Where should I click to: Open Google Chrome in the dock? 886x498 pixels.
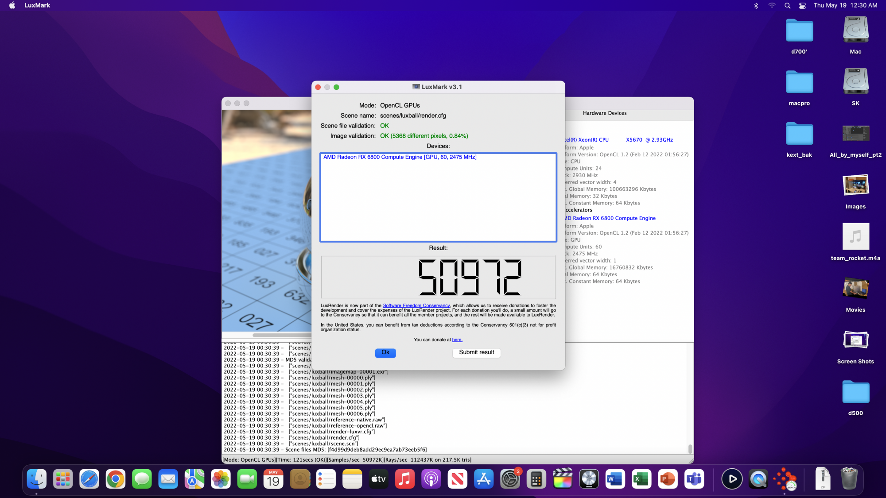[116, 479]
